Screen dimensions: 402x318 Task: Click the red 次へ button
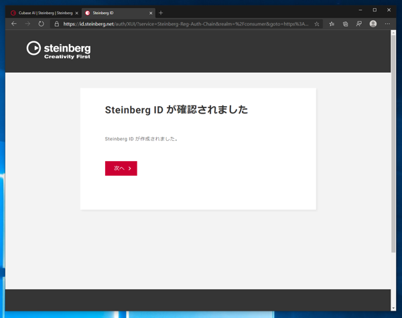point(121,168)
